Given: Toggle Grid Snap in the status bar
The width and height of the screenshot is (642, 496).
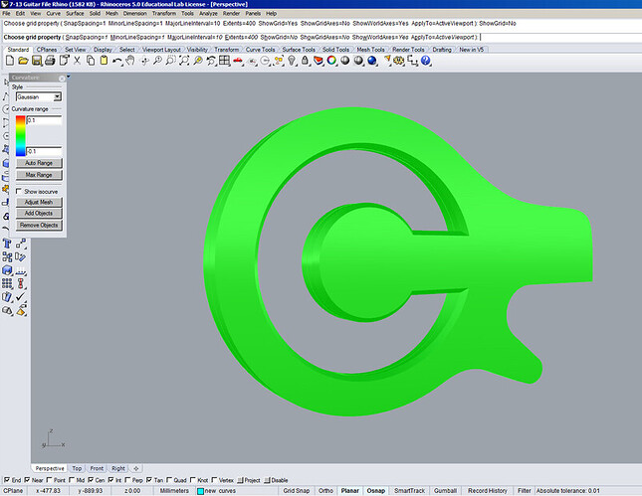Looking at the screenshot, I should 296,491.
